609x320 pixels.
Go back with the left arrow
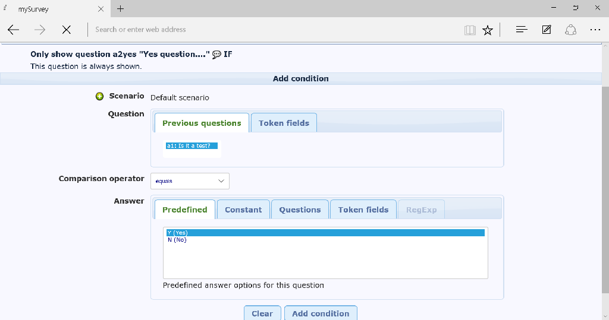pyautogui.click(x=14, y=30)
